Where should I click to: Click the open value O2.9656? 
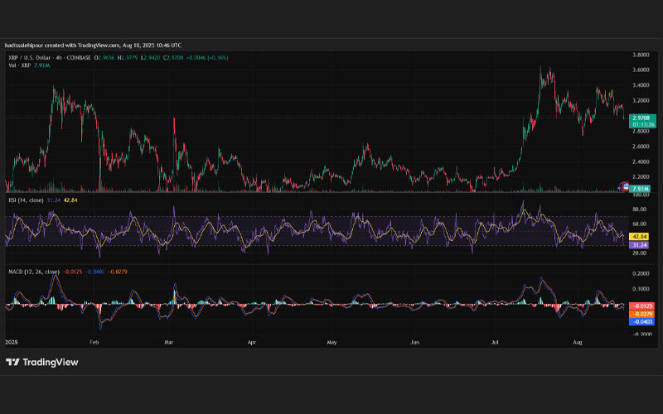pos(104,58)
